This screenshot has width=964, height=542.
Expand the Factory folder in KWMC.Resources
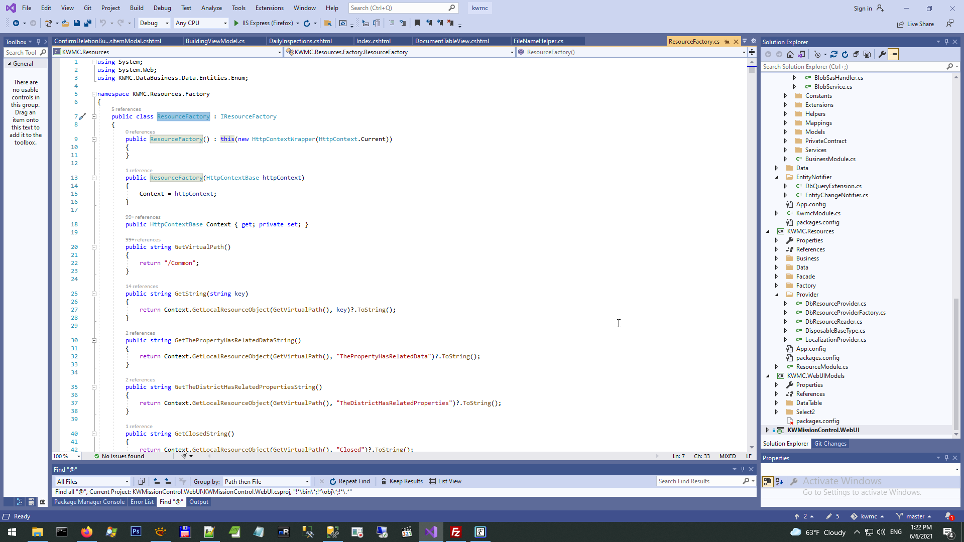pos(777,286)
